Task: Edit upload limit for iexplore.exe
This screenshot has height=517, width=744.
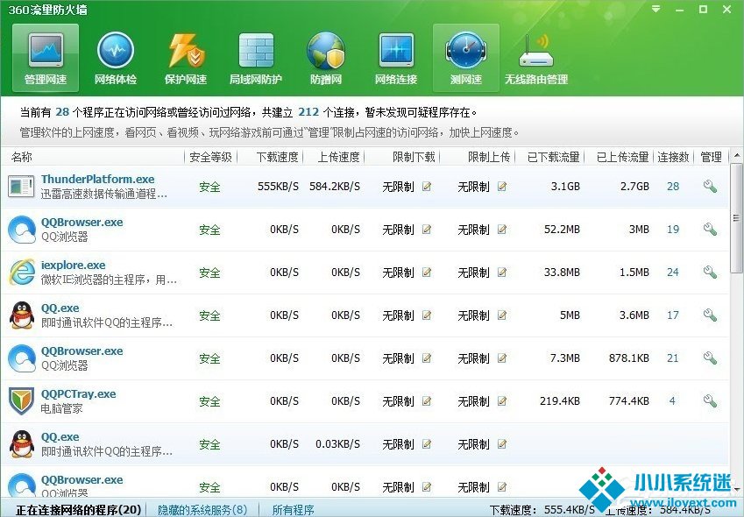Action: click(x=502, y=273)
